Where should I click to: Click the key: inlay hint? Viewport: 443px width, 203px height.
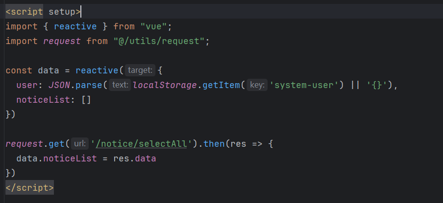click(257, 85)
